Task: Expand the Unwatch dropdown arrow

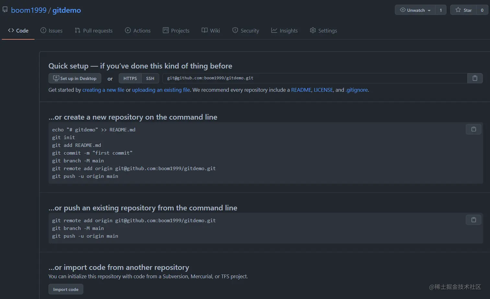Action: pyautogui.click(x=429, y=10)
